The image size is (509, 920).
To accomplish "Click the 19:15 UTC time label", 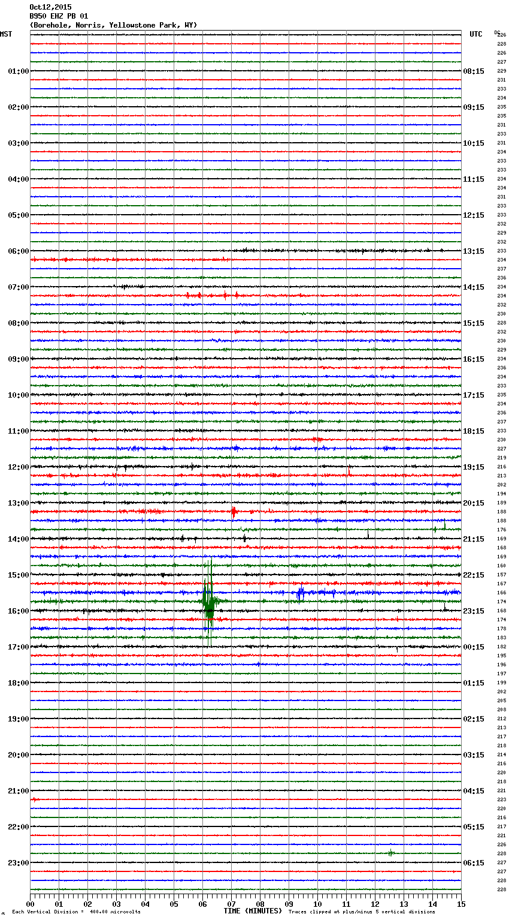I will click(474, 467).
